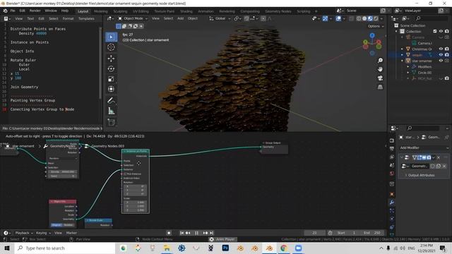The image size is (452, 254).
Task: Activate the Rotate tool
Action: (x=111, y=68)
